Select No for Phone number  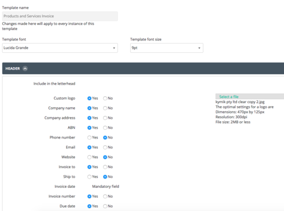(105, 137)
